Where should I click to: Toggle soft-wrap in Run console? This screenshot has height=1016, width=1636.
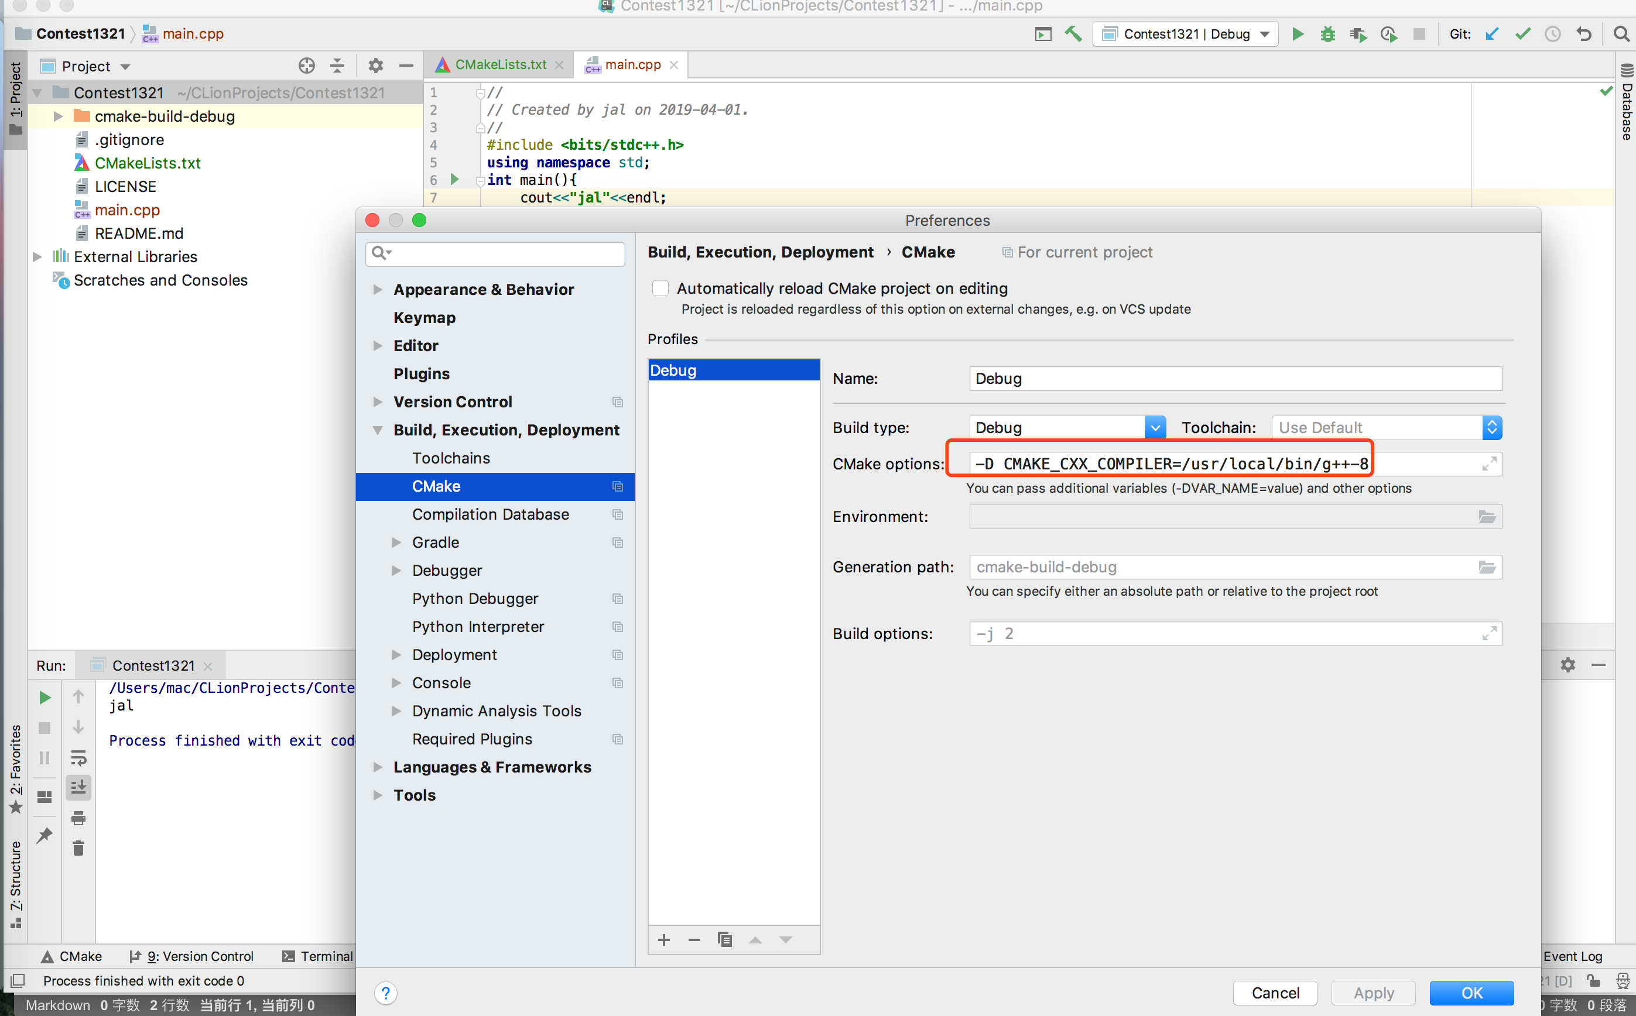pyautogui.click(x=78, y=757)
